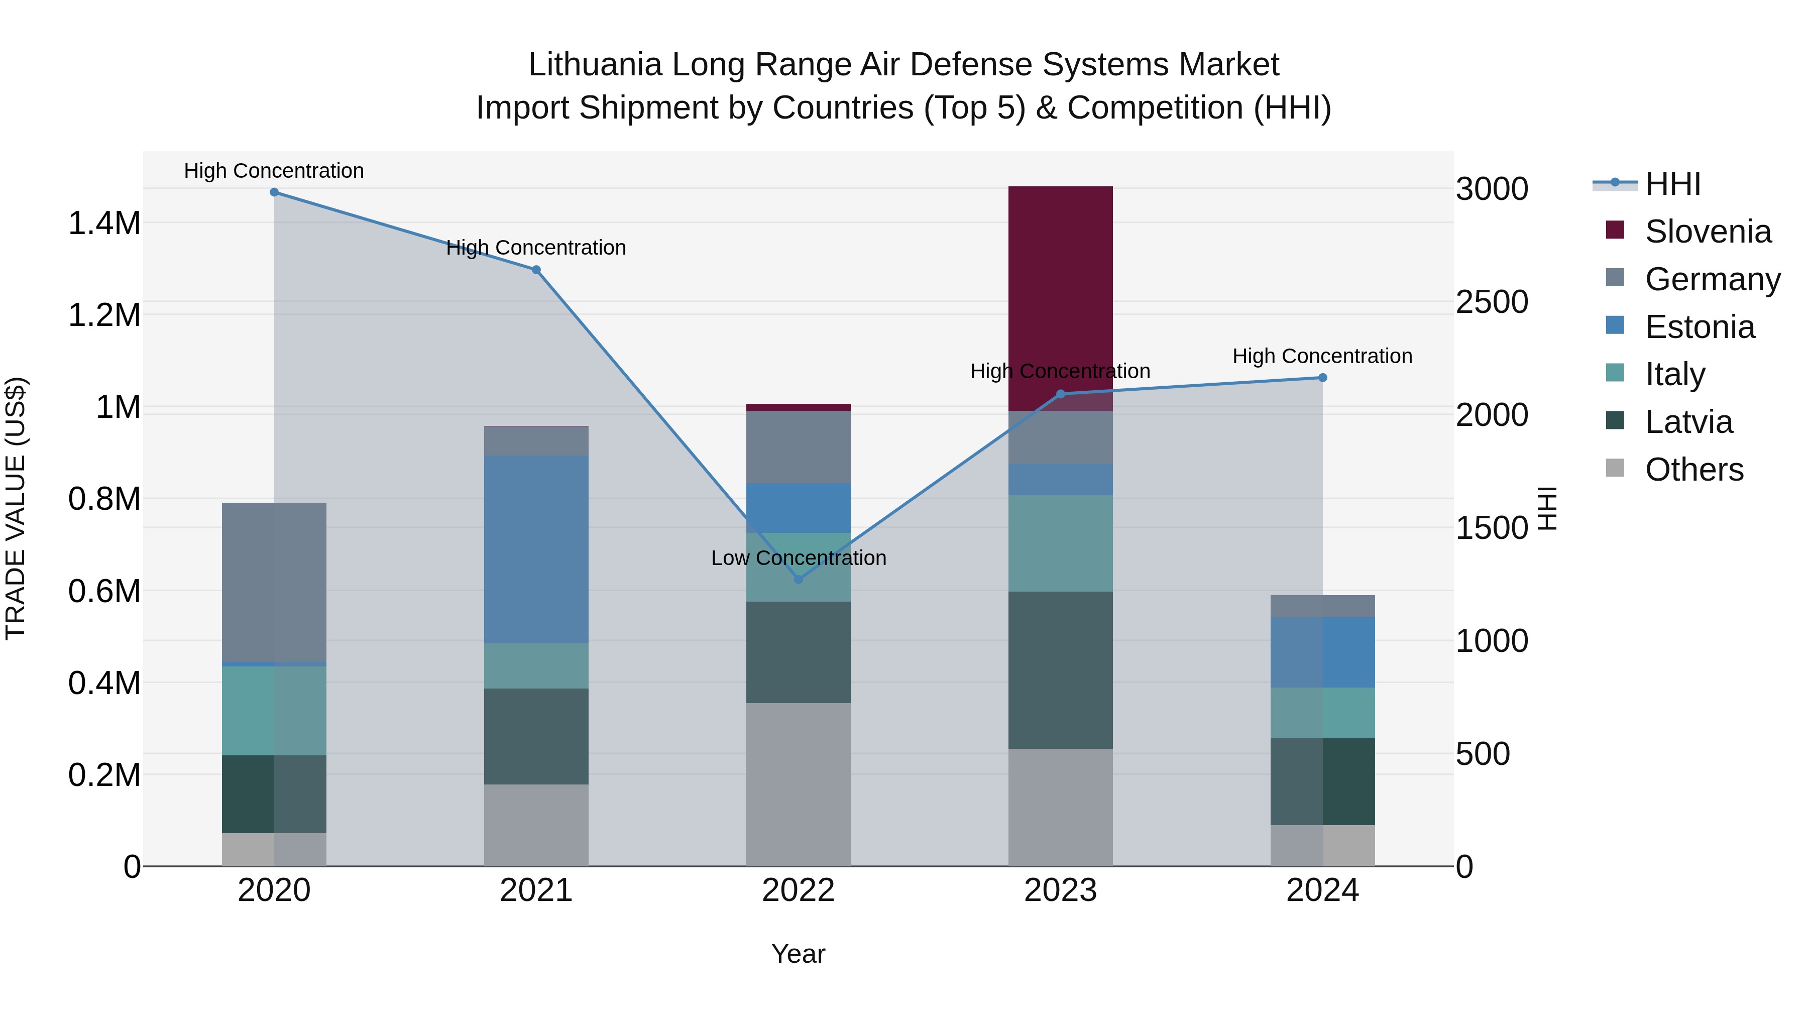The height and width of the screenshot is (1017, 1808).
Task: Toggle the HHI legend entry
Action: (1647, 184)
